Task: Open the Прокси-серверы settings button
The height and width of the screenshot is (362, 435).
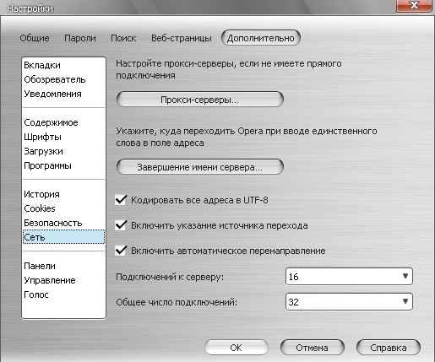Action: point(199,100)
